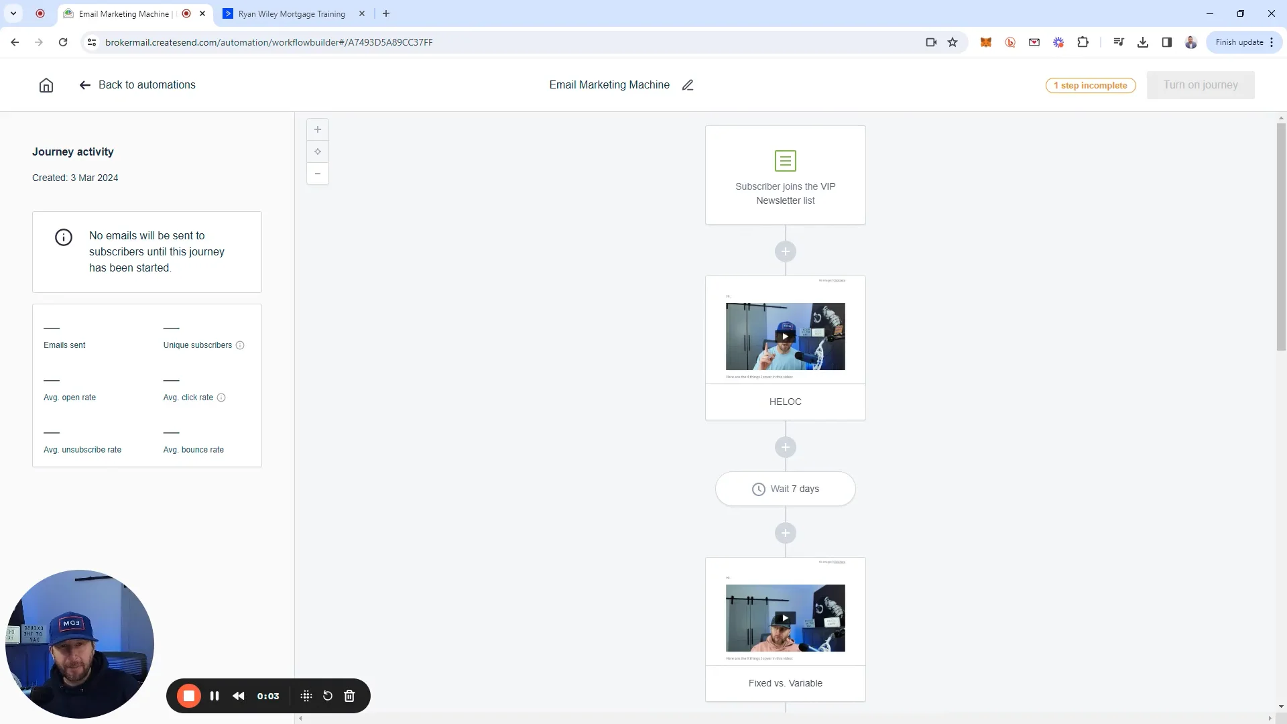This screenshot has width=1287, height=724.
Task: Click the home icon
Action: pyautogui.click(x=46, y=85)
